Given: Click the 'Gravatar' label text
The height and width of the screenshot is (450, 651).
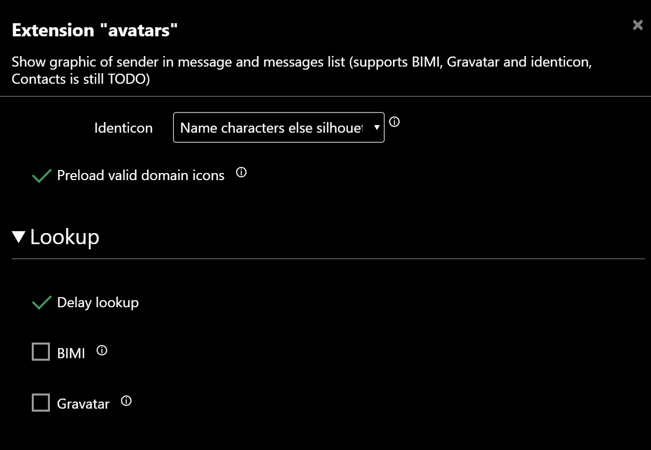Looking at the screenshot, I should click(x=83, y=404).
